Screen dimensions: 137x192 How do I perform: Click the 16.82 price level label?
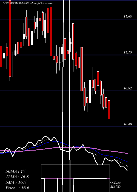coord(128,88)
